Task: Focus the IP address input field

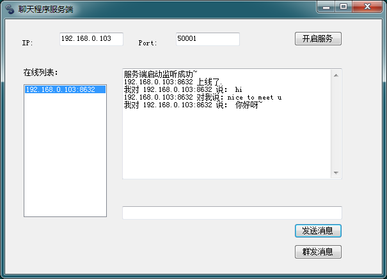Action: [91, 39]
